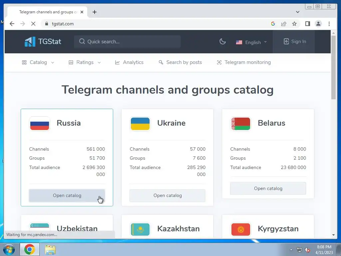Screen dimensions: 341x256
Task: Click the Kazakhstan card title
Action: pos(178,229)
